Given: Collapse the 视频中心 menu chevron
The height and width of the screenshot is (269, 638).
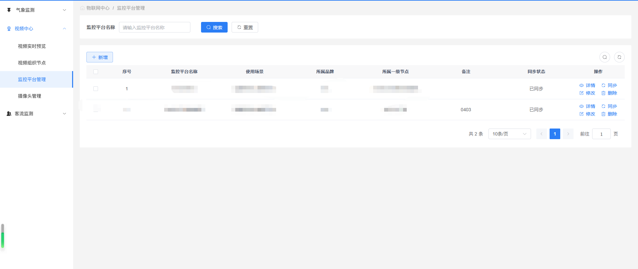Looking at the screenshot, I should point(64,29).
